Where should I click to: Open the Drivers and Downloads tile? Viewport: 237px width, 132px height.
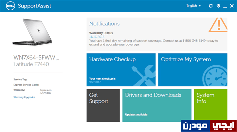click(x=157, y=105)
